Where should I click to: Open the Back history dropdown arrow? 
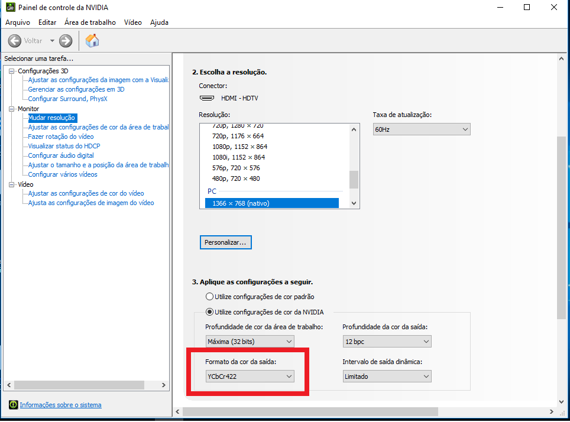coord(53,41)
